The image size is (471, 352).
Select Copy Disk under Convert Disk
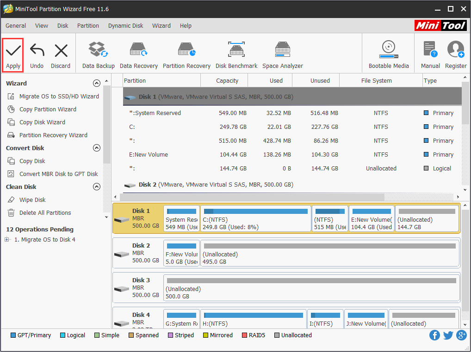pos(26,161)
